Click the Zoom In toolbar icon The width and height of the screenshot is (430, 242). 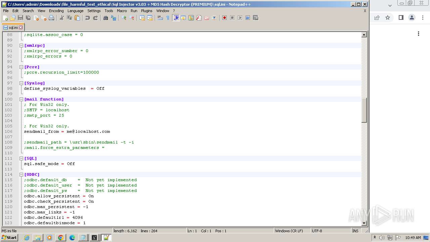point(124,18)
